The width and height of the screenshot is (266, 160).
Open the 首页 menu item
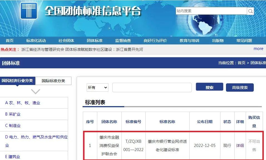tap(9, 41)
